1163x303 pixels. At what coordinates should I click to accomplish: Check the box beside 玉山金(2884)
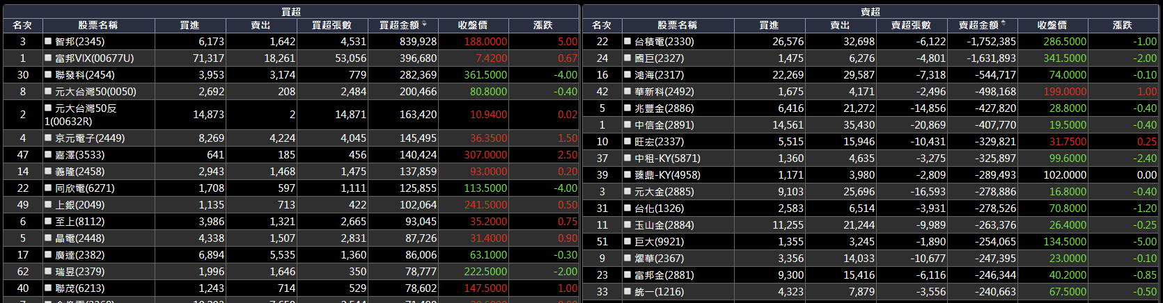627,224
